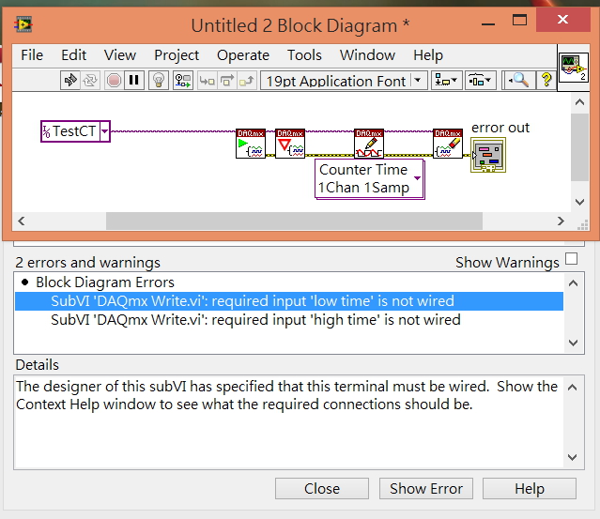The width and height of the screenshot is (600, 519).
Task: Select the DAQmx Start Task node
Action: pyautogui.click(x=251, y=144)
